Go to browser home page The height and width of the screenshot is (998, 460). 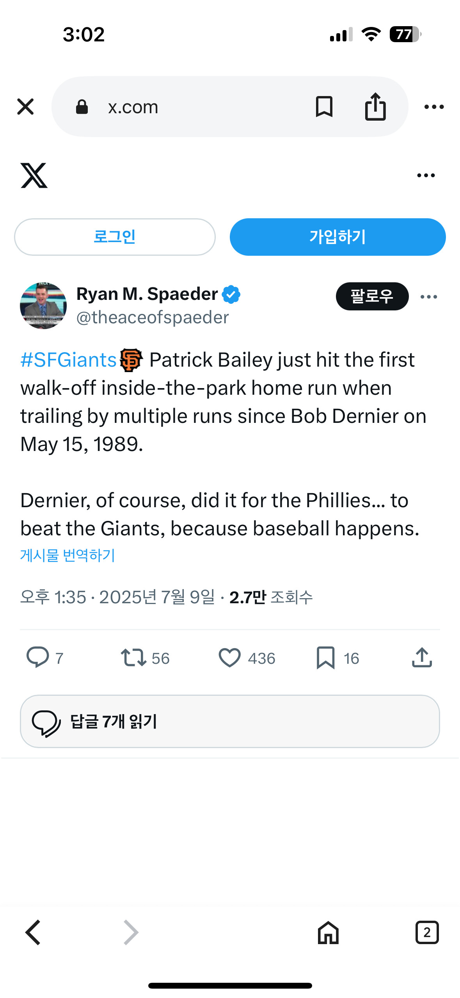coord(328,932)
